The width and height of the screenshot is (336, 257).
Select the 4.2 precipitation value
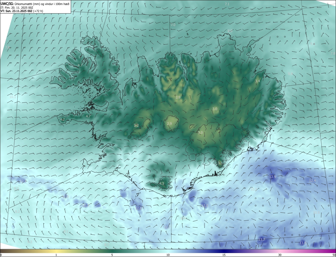pyautogui.click(x=62, y=119)
